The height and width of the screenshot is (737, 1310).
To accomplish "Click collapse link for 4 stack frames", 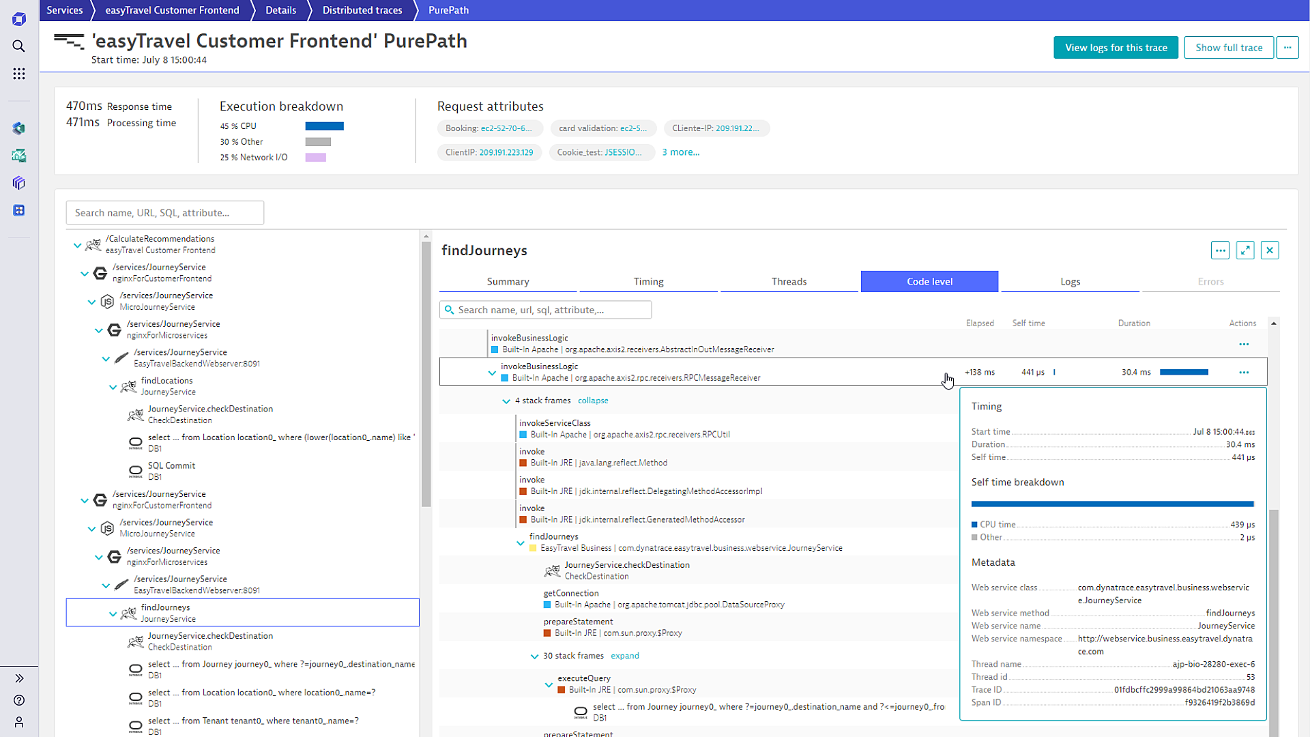I will tap(593, 401).
